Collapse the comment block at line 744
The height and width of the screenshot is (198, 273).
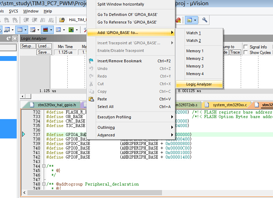pyautogui.click(x=44, y=166)
